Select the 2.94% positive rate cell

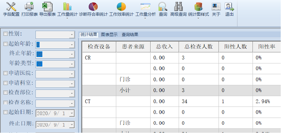[x=267, y=102]
